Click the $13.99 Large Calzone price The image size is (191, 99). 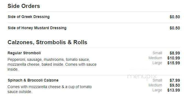(173, 90)
